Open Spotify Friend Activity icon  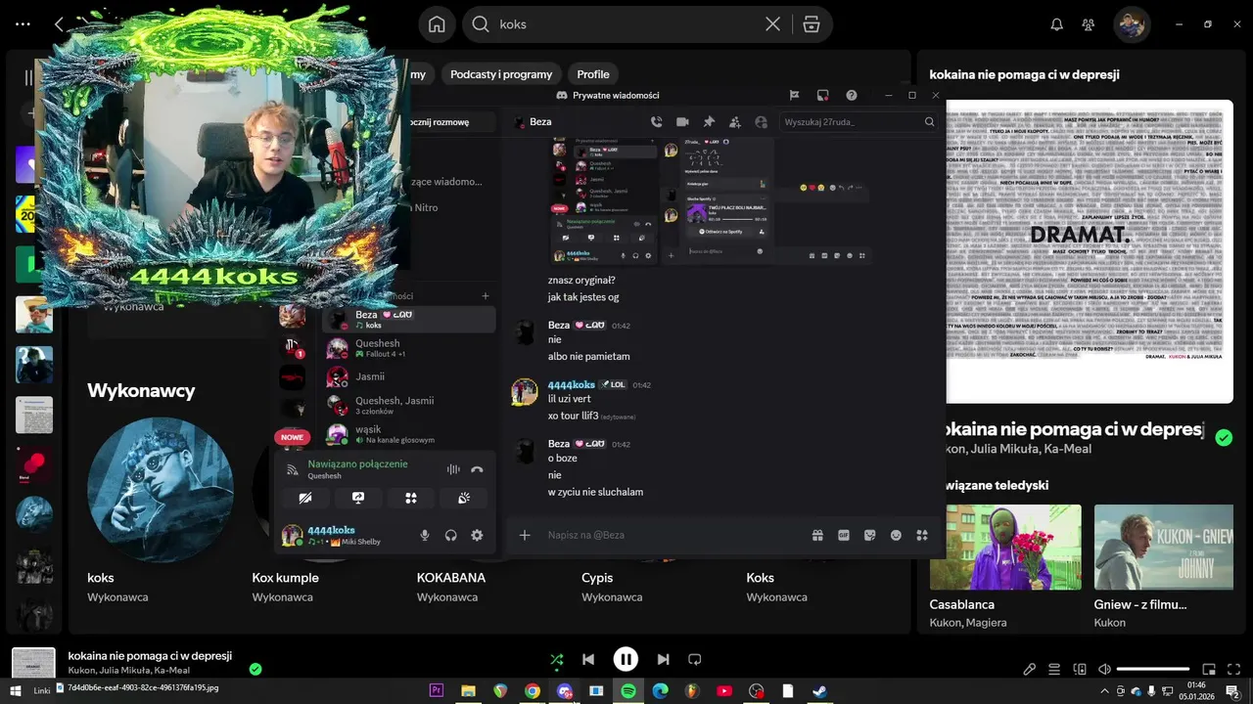point(1089,24)
